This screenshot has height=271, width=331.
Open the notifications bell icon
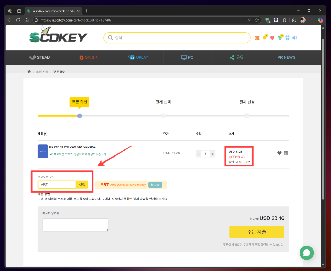coord(265,37)
